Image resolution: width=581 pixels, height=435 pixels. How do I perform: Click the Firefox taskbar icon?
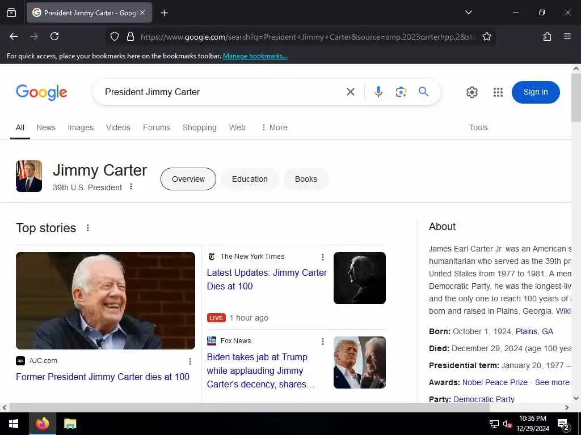pyautogui.click(x=42, y=424)
